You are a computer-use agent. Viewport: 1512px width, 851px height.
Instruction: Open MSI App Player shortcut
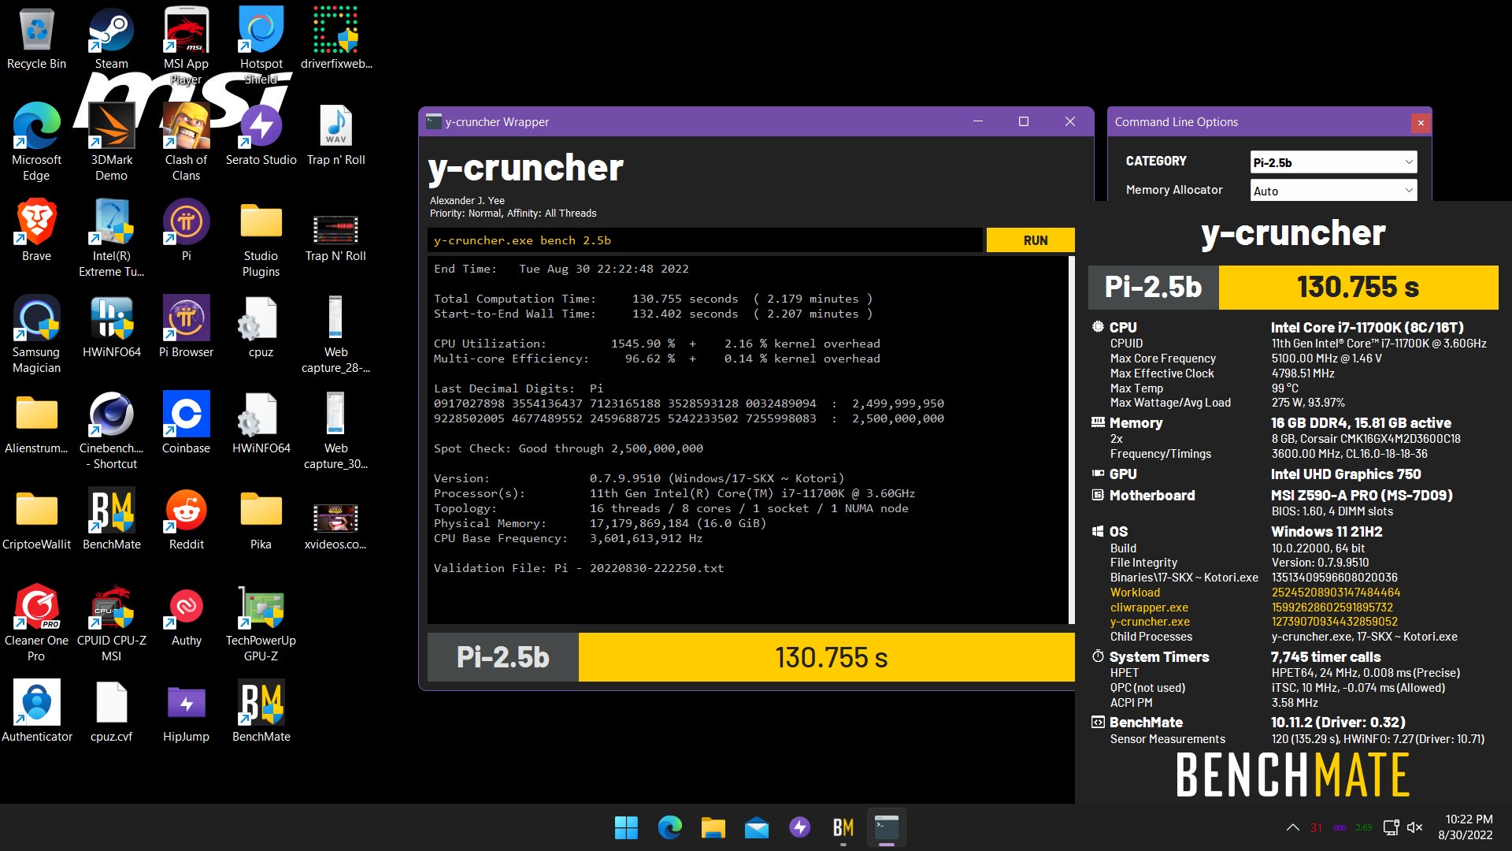coord(186,46)
